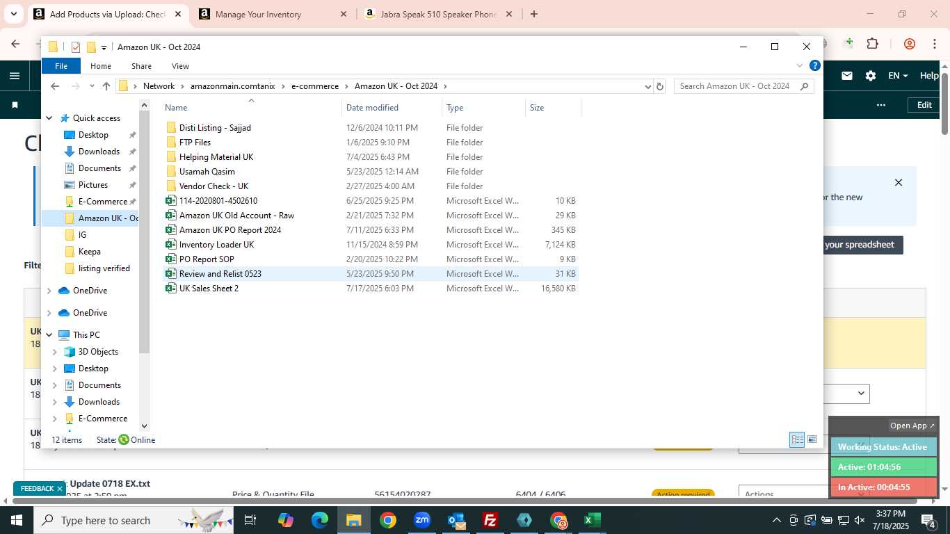Open the Share ribbon tab
Image resolution: width=950 pixels, height=534 pixels.
coord(141,66)
